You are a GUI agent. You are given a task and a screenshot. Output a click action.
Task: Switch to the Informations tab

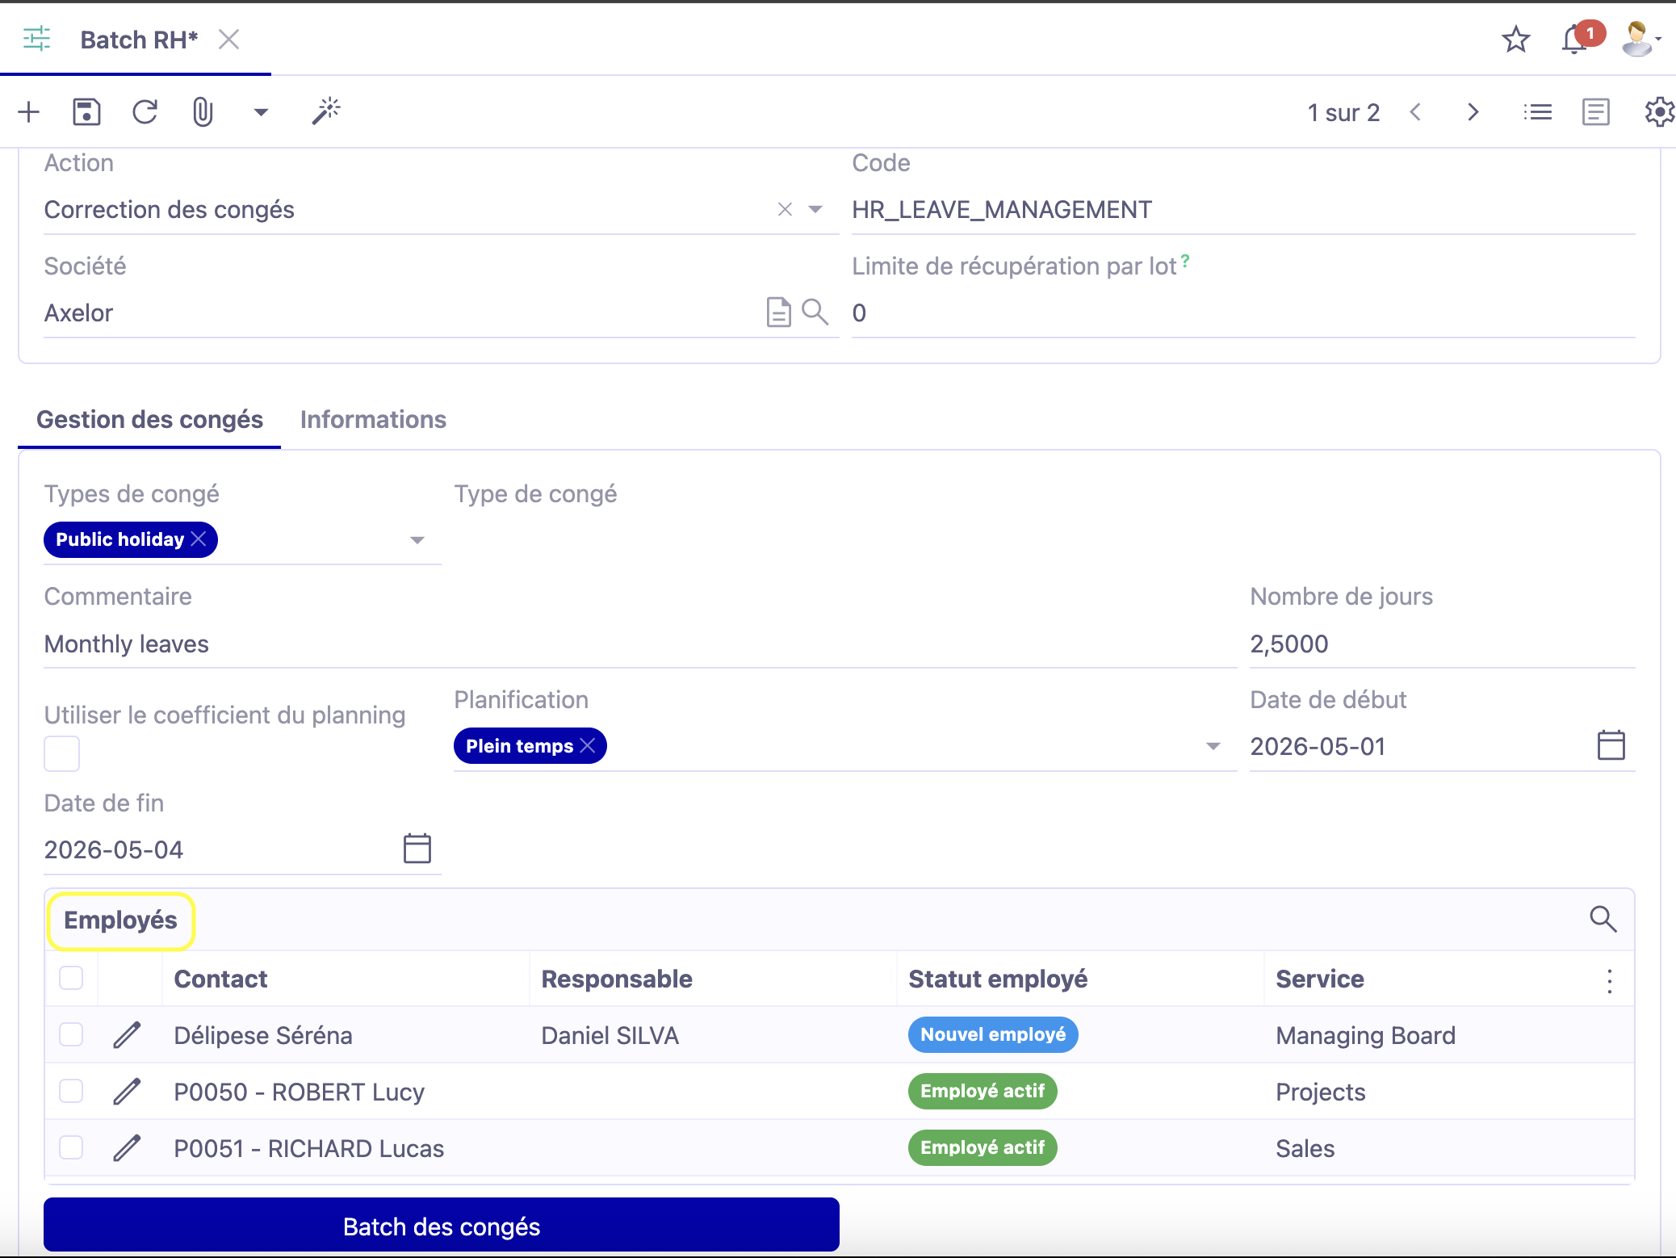tap(373, 419)
